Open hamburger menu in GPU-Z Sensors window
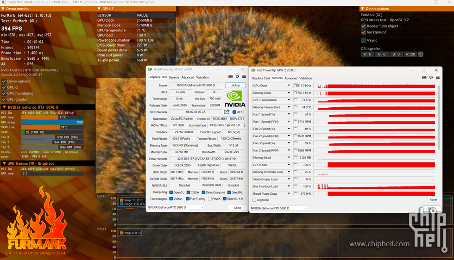The width and height of the screenshot is (454, 260). coord(438,78)
